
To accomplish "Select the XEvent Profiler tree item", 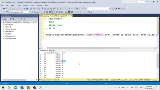I will 11,38.
